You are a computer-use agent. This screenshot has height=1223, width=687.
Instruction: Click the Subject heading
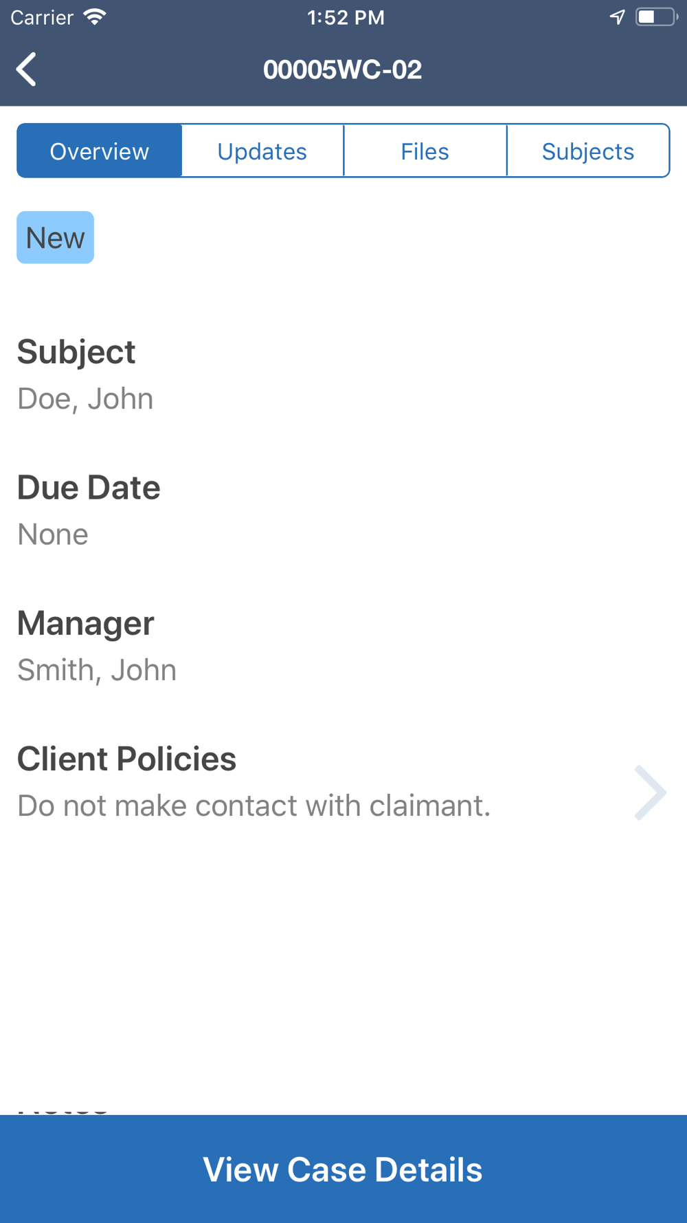[76, 352]
